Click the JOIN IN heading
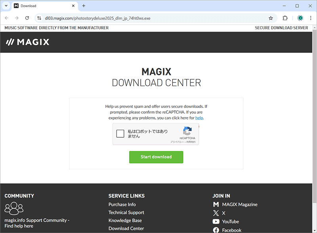 tap(221, 196)
